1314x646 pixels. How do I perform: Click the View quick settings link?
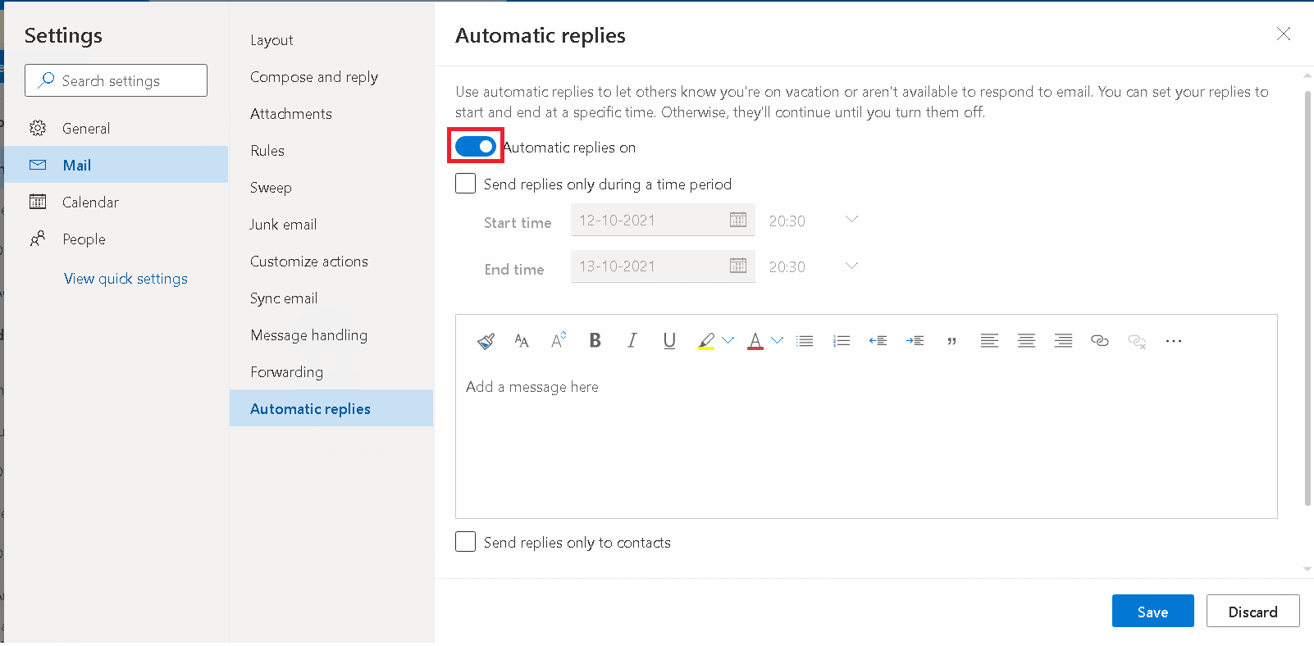pyautogui.click(x=125, y=279)
